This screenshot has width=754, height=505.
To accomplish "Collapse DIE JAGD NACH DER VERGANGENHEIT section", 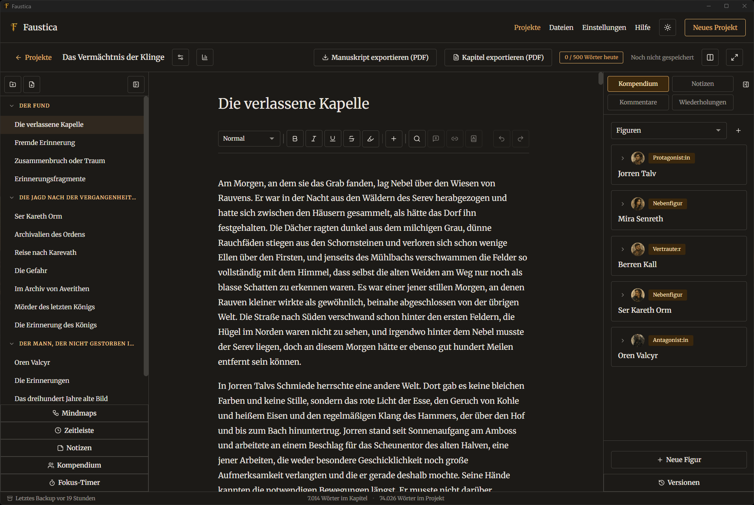I will click(11, 197).
